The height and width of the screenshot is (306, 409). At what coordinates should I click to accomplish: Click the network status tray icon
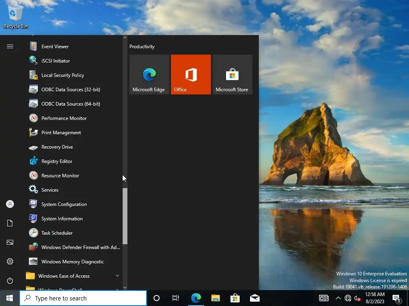pos(348,298)
